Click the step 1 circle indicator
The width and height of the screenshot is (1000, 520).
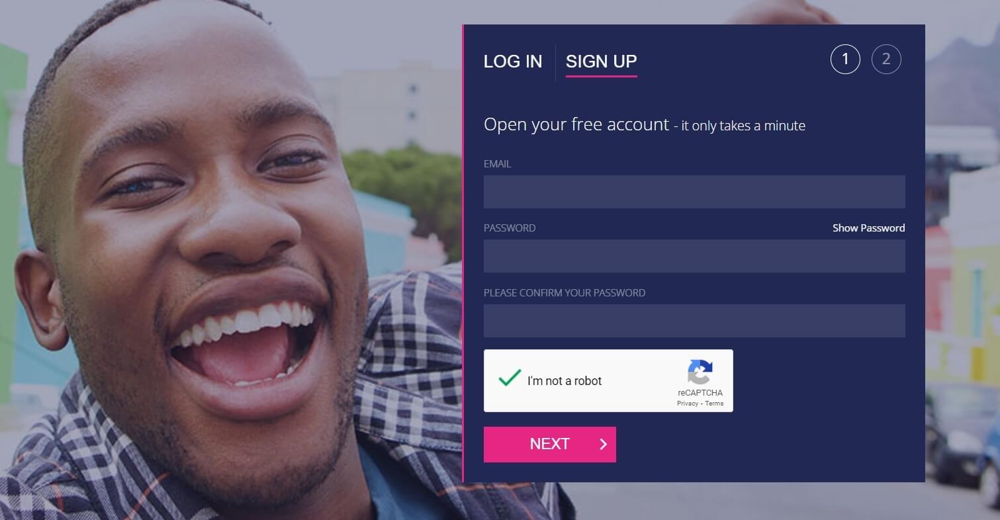(845, 60)
